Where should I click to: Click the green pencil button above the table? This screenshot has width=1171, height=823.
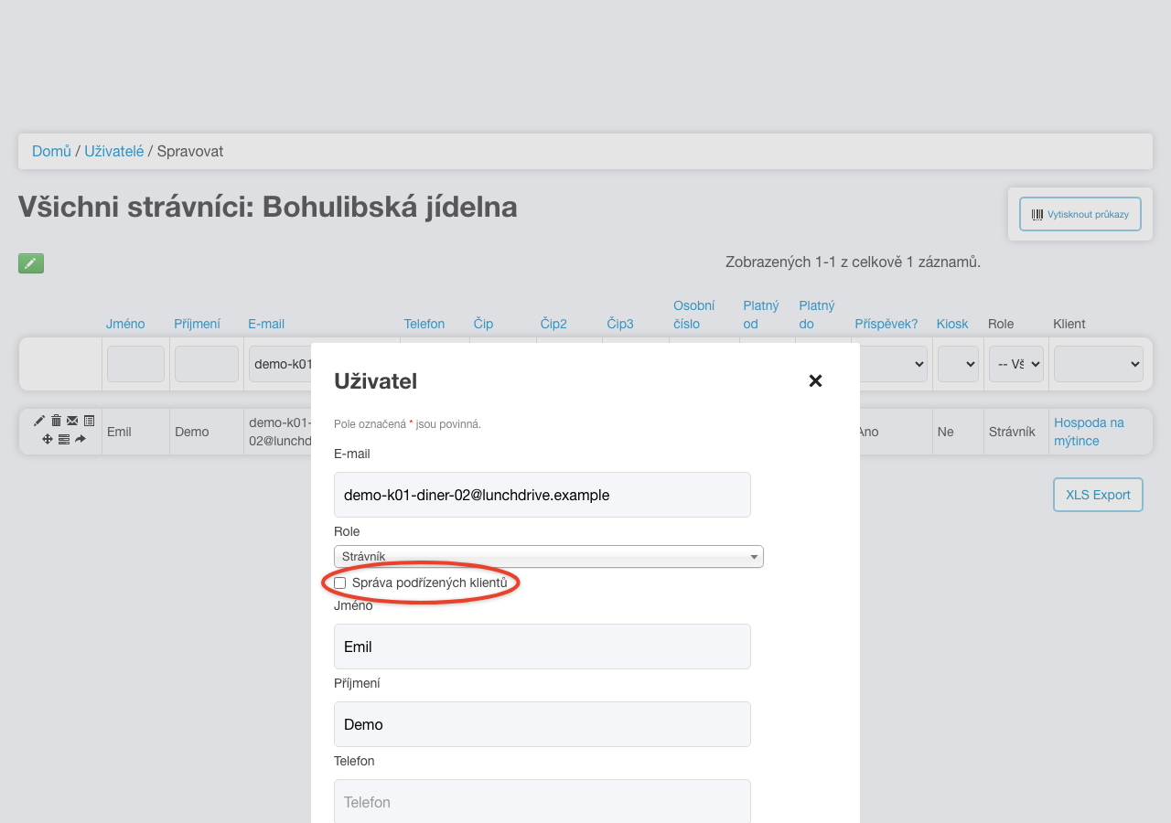tap(31, 263)
